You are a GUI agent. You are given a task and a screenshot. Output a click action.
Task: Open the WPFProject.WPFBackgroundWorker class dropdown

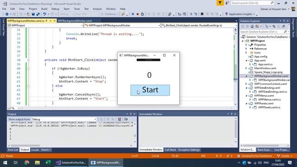[x=123, y=25]
